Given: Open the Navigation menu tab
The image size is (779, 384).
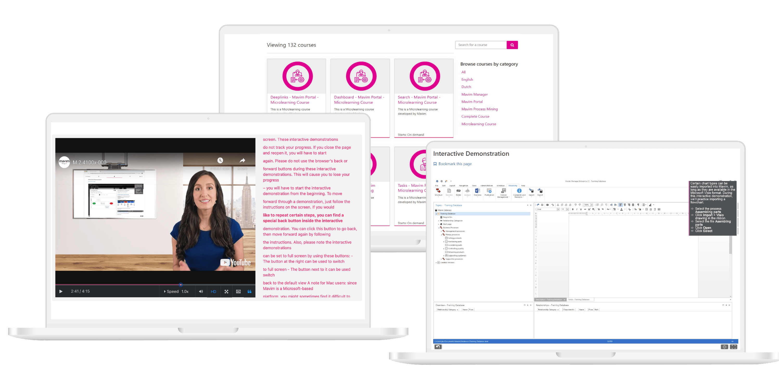Looking at the screenshot, I should click(464, 186).
